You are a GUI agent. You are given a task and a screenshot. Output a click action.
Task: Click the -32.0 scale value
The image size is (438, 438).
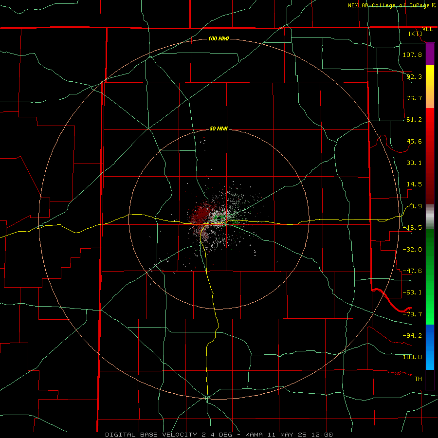click(x=412, y=250)
